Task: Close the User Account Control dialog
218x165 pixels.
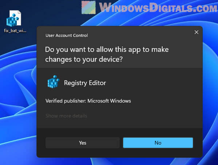Action: [x=196, y=32]
